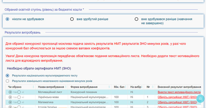Open column menu for "Форма випробування" header
The height and width of the screenshot is (108, 206).
(109, 87)
